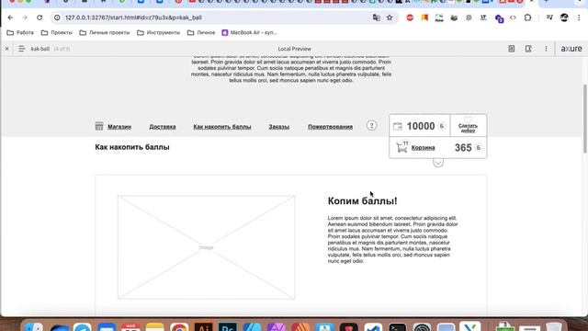Open the Доставка navigation link
The height and width of the screenshot is (331, 588).
pyautogui.click(x=163, y=127)
